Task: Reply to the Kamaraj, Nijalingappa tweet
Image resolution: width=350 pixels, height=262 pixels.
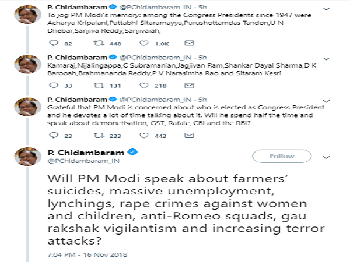Action: pyautogui.click(x=54, y=86)
